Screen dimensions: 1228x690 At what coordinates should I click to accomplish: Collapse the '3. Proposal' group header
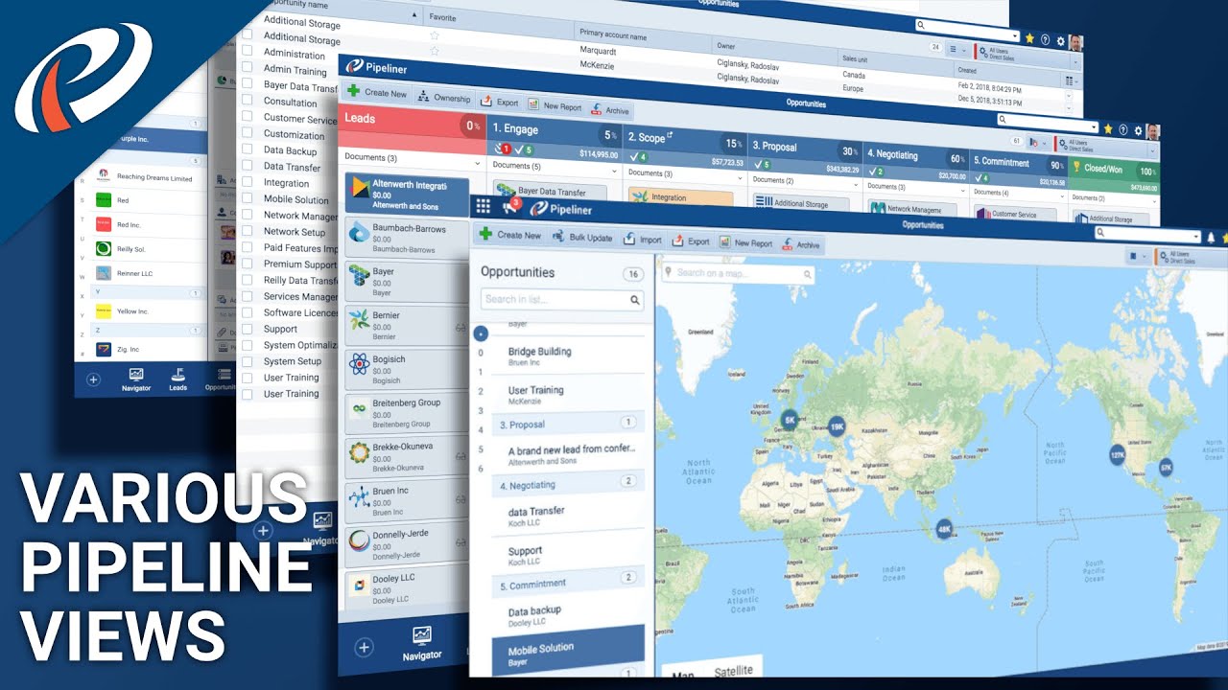tap(568, 424)
